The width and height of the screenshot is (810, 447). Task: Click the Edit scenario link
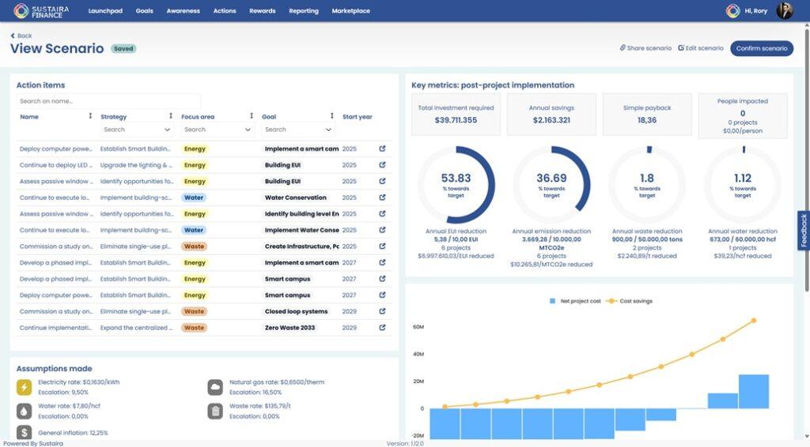click(701, 48)
